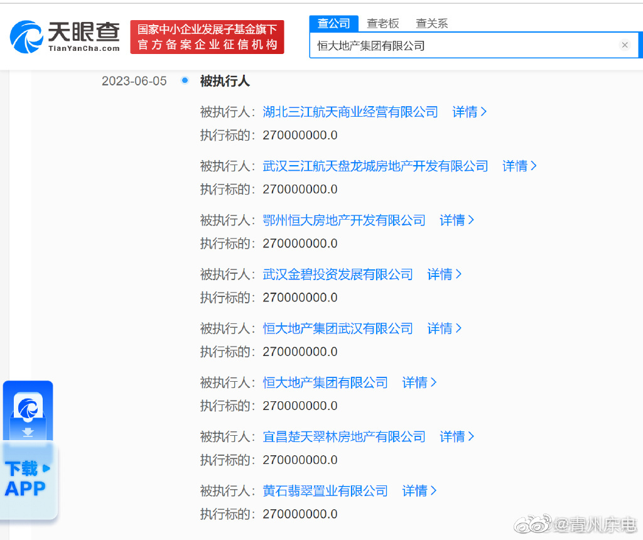Screen dimensions: 643x540
Task: Open the download APP icon on the left
Action: coord(28,411)
